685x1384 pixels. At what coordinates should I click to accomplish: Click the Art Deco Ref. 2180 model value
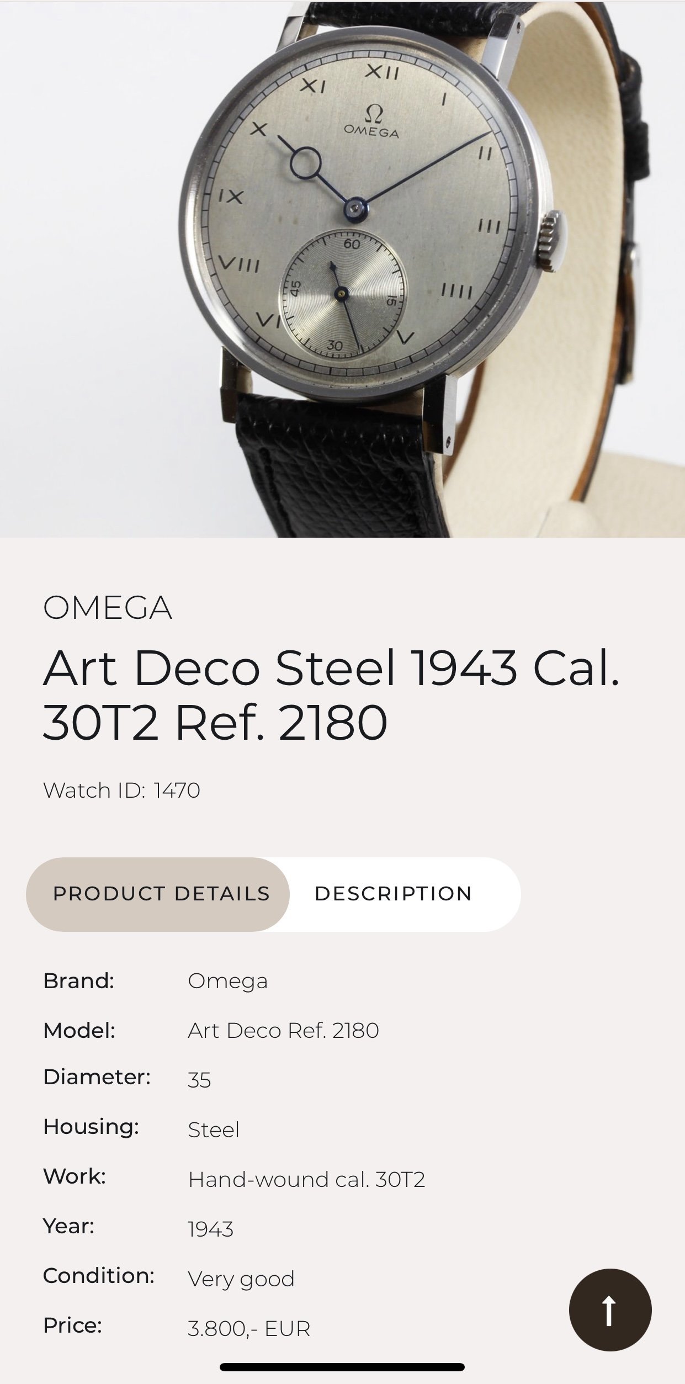283,1030
